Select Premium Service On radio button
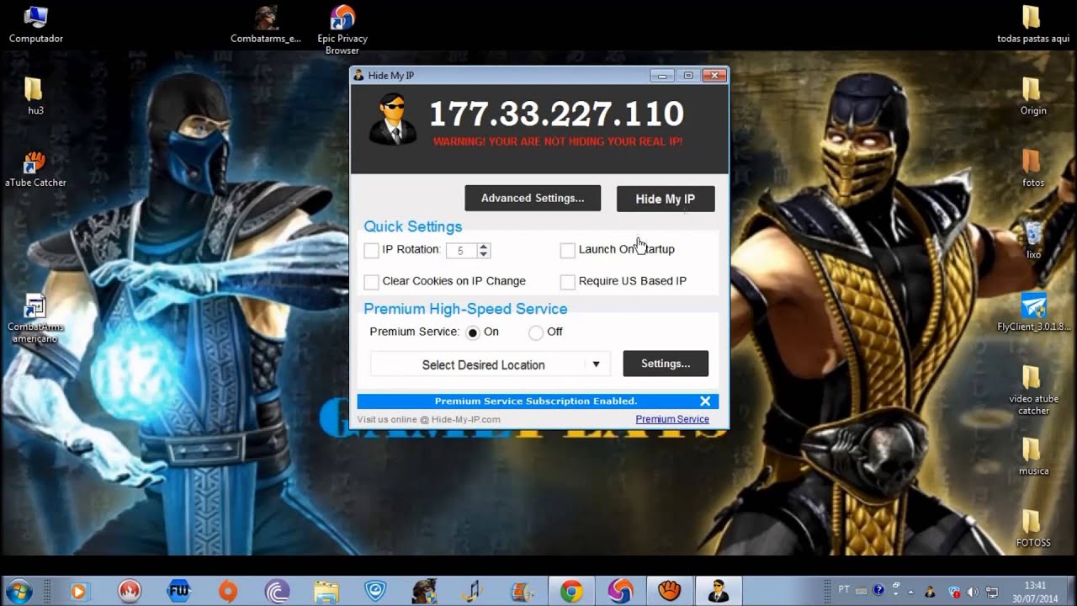Image resolution: width=1077 pixels, height=606 pixels. [x=473, y=332]
